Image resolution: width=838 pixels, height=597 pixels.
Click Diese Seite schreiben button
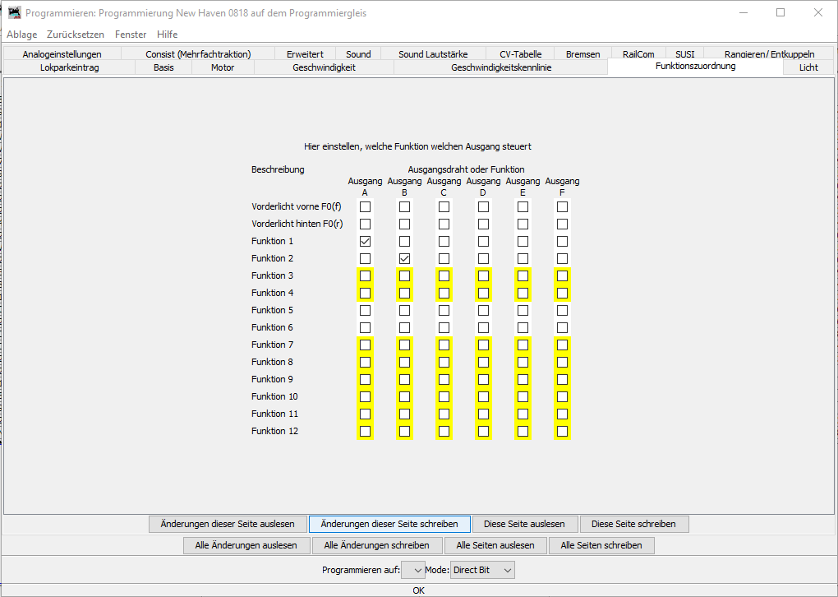point(633,524)
